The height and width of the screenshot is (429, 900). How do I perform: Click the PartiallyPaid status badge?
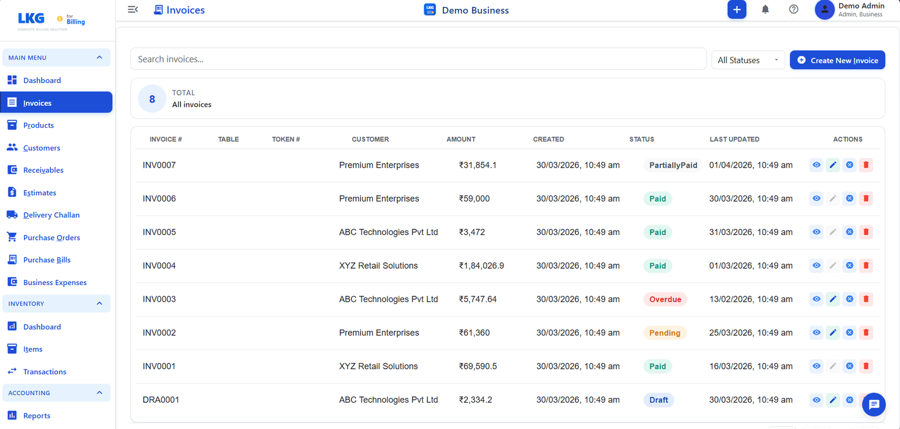673,165
